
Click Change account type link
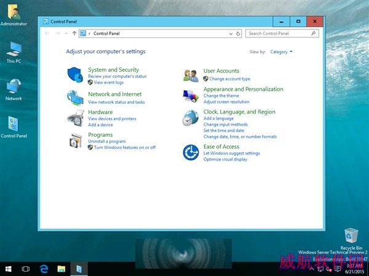point(229,79)
